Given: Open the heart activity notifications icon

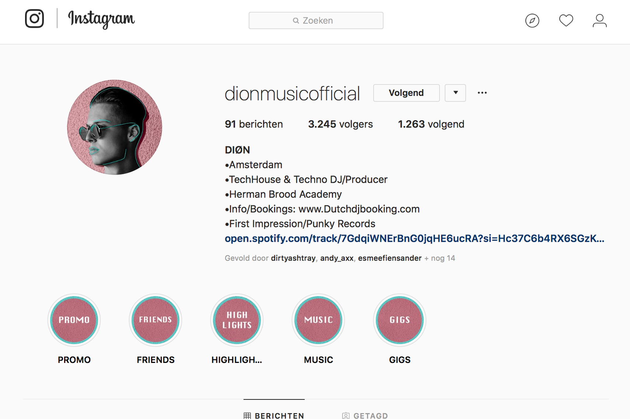Looking at the screenshot, I should coord(566,20).
